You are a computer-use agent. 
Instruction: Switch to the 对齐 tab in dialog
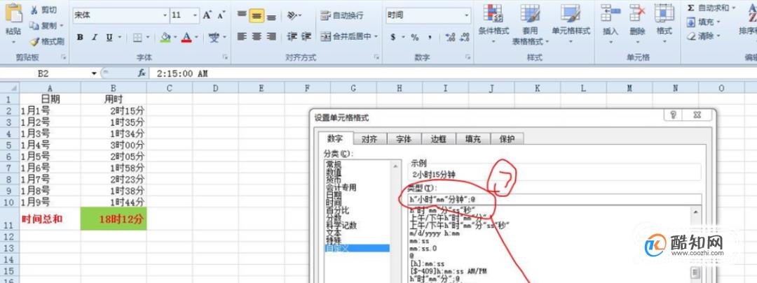(x=369, y=139)
